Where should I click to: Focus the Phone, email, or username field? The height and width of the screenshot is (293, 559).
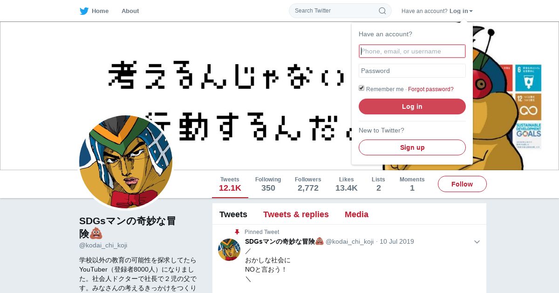pos(412,51)
